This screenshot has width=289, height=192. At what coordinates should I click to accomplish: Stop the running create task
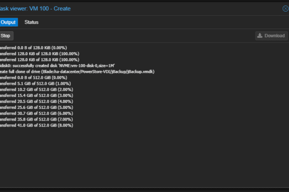coord(6,36)
